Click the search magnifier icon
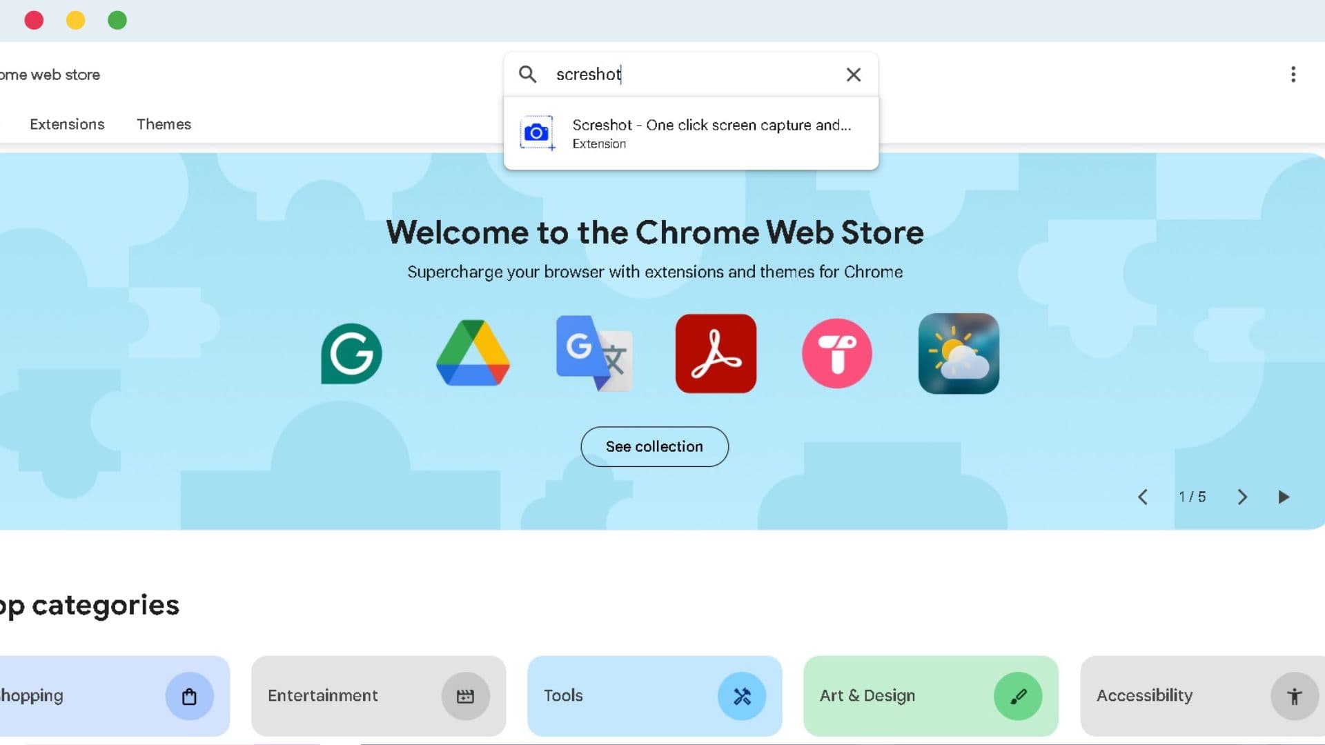 [527, 74]
